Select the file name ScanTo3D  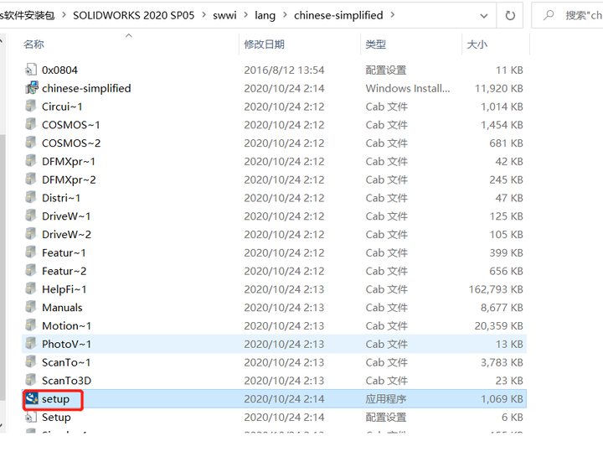point(66,381)
